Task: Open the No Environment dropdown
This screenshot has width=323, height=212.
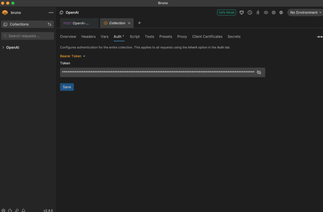Action: point(305,13)
